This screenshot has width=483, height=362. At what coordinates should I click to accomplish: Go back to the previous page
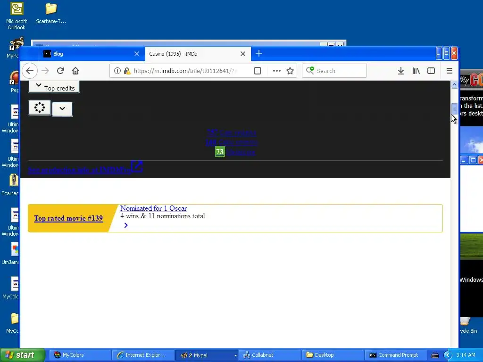tap(30, 71)
